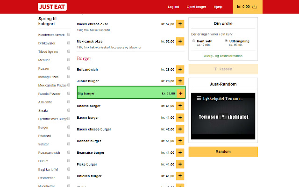
Task: Add Bearnaise burger using its plus button
Action: (x=180, y=152)
